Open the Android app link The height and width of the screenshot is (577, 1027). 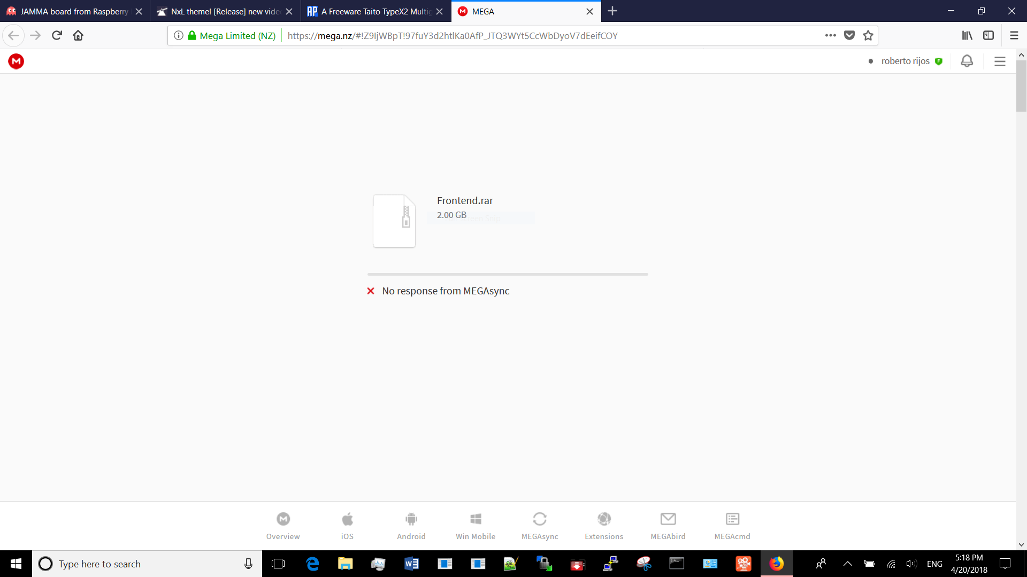(x=411, y=526)
